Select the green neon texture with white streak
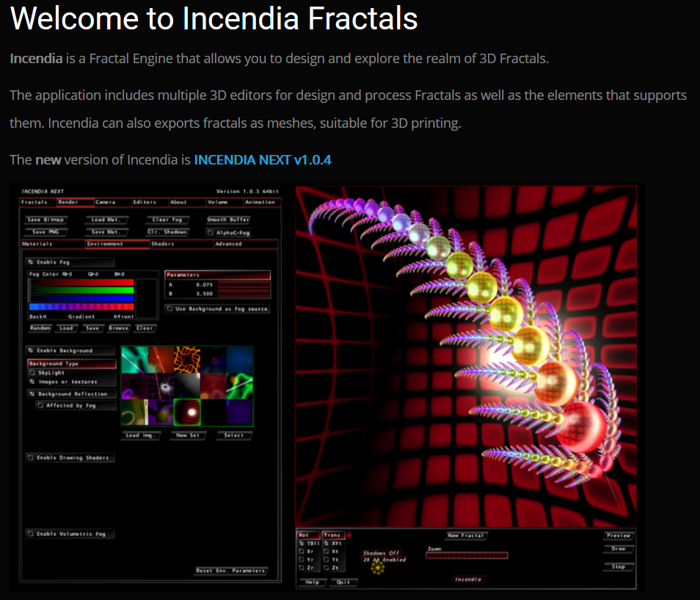 (240, 386)
